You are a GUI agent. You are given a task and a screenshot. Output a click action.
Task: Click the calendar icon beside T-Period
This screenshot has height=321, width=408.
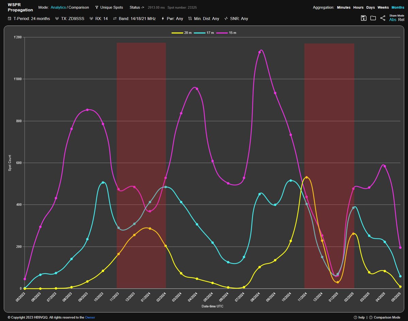pos(10,19)
